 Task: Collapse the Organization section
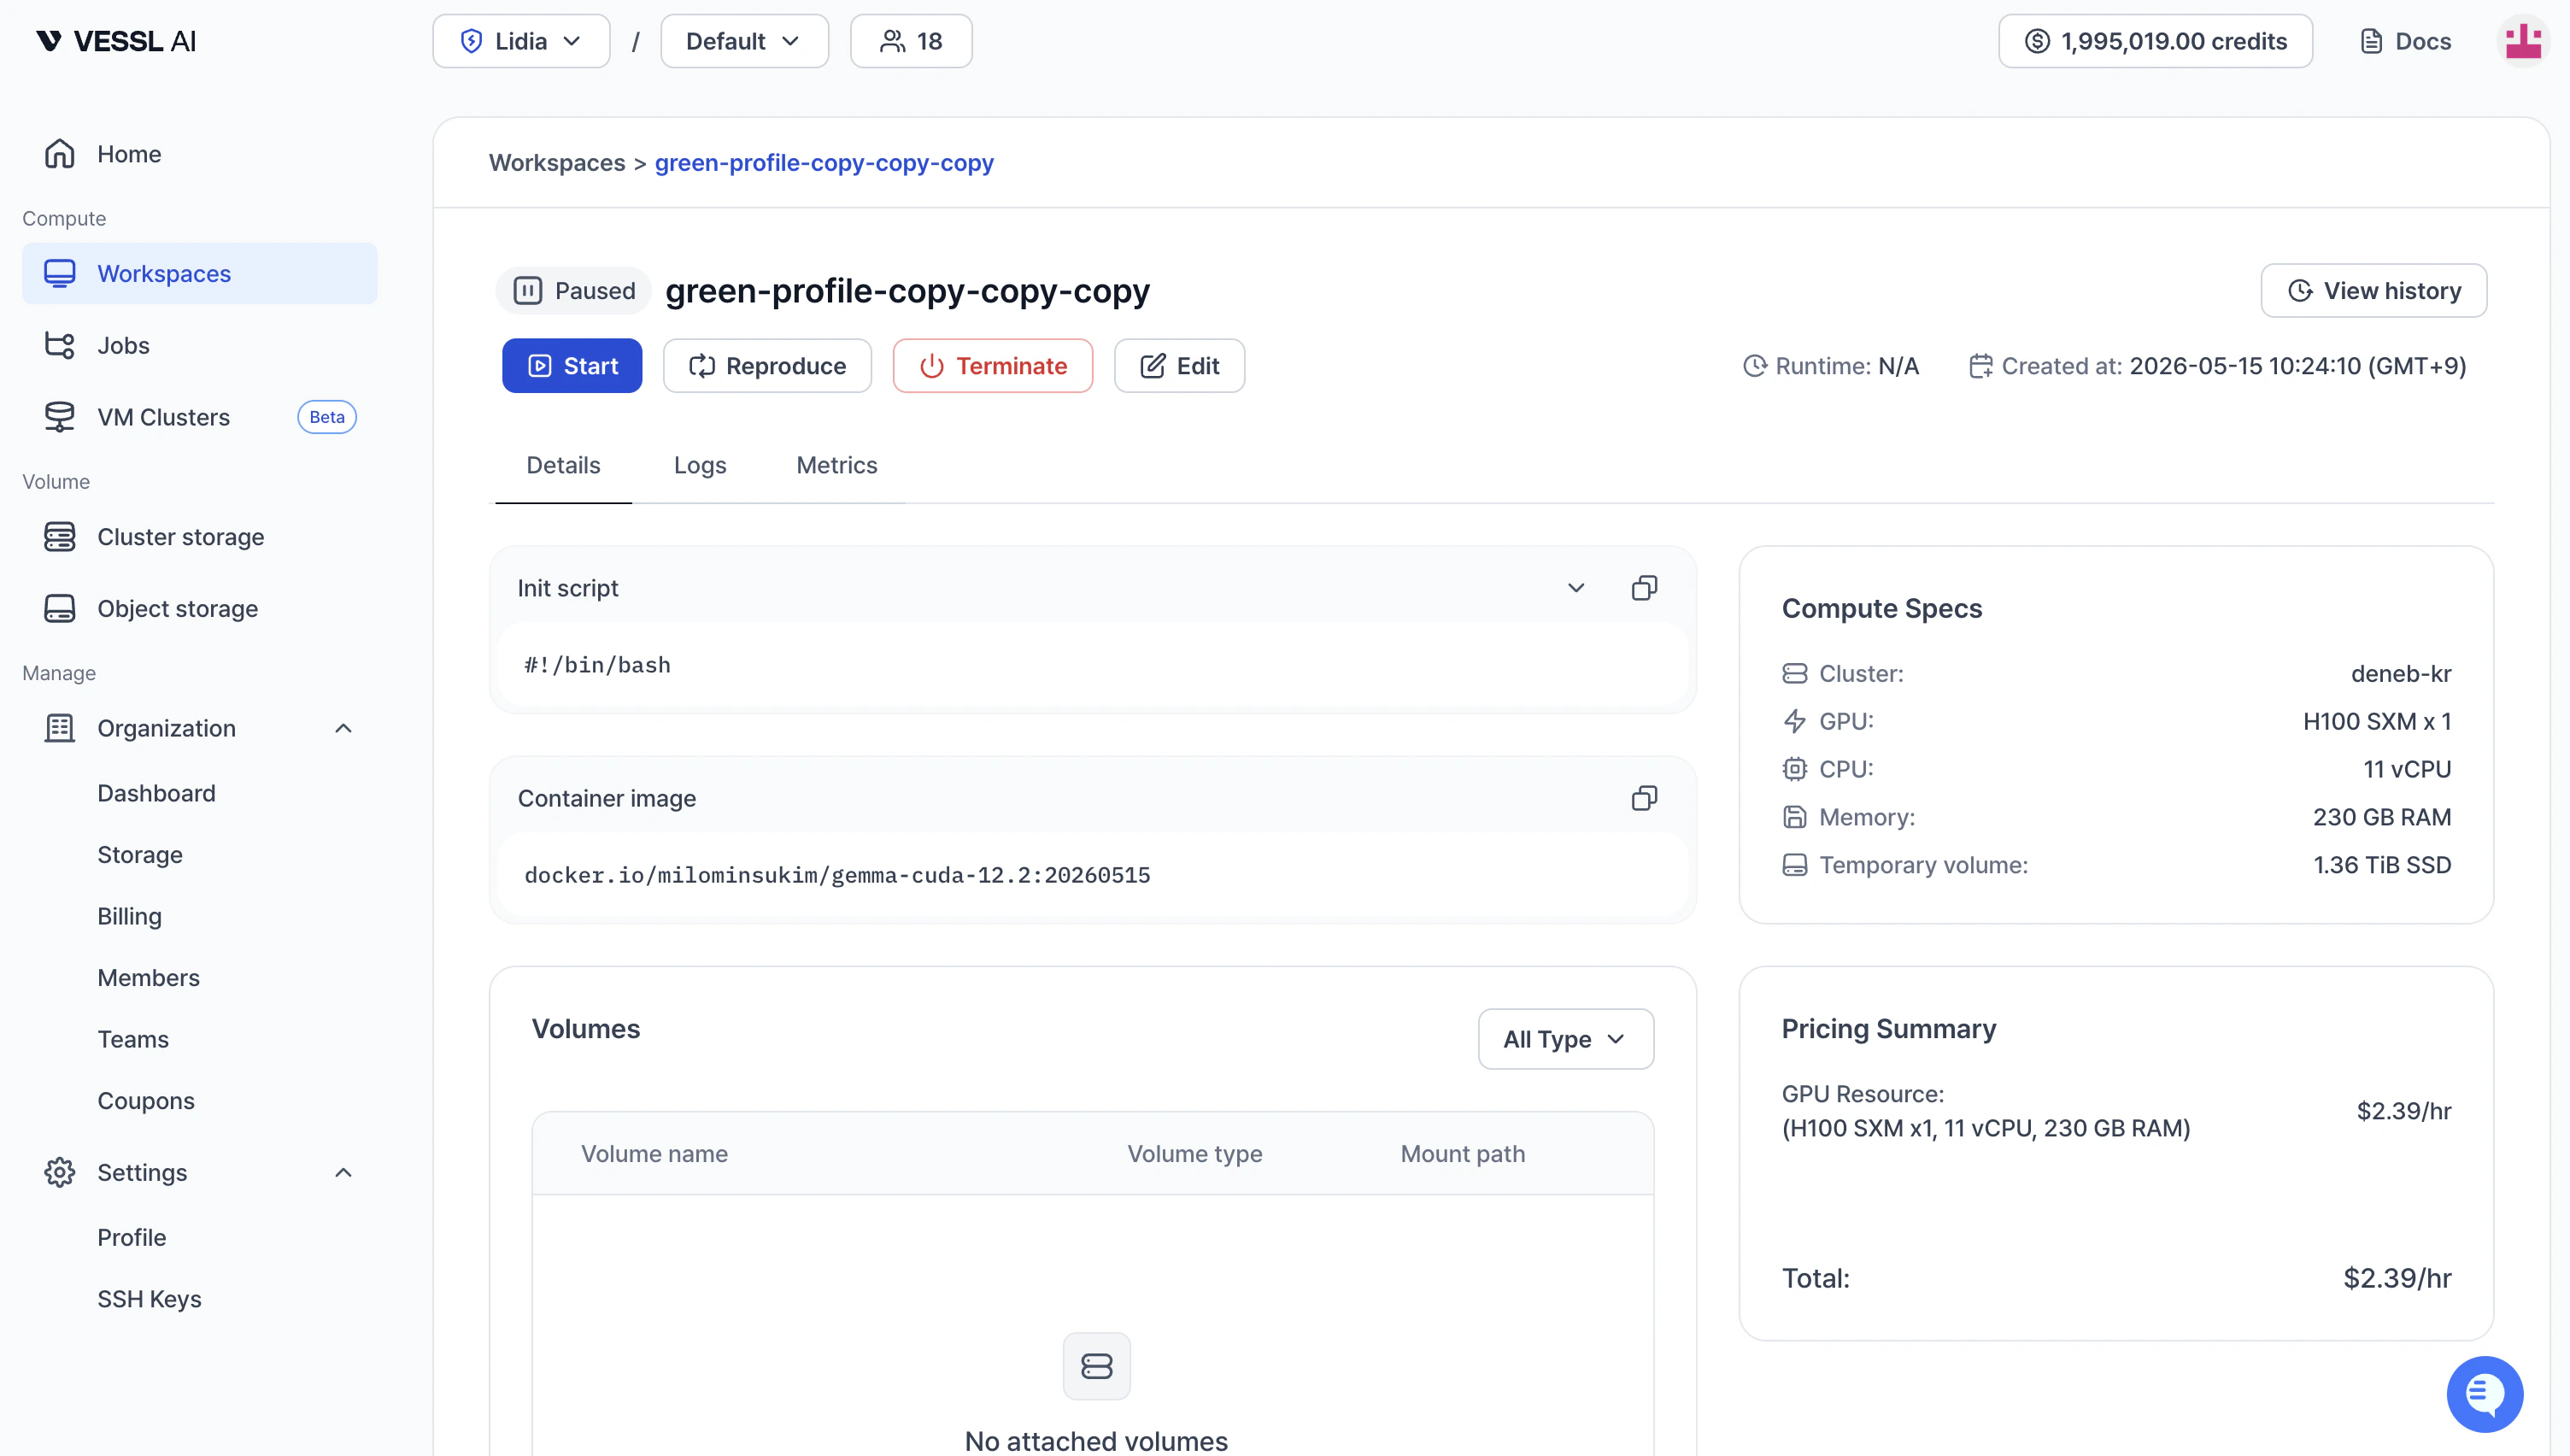[x=343, y=728]
